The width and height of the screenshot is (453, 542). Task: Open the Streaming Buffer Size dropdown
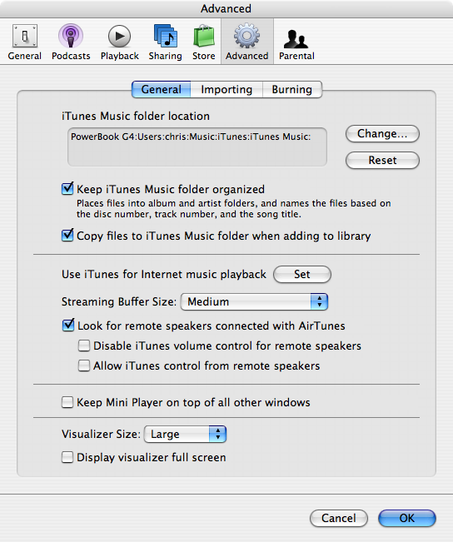pyautogui.click(x=254, y=301)
